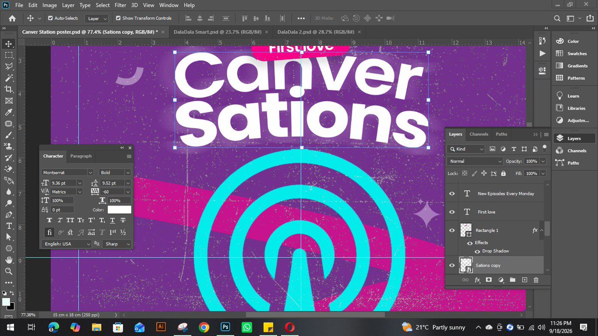Click the white text Color swatch
The image size is (598, 336).
coord(120,210)
